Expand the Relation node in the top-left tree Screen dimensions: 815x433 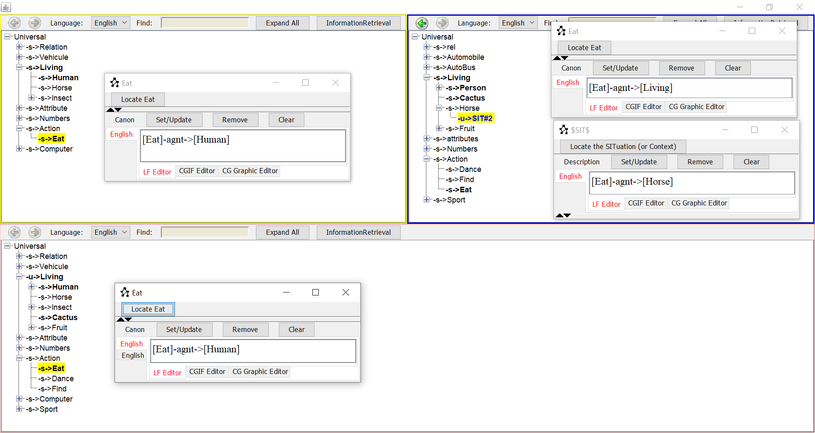[19, 47]
